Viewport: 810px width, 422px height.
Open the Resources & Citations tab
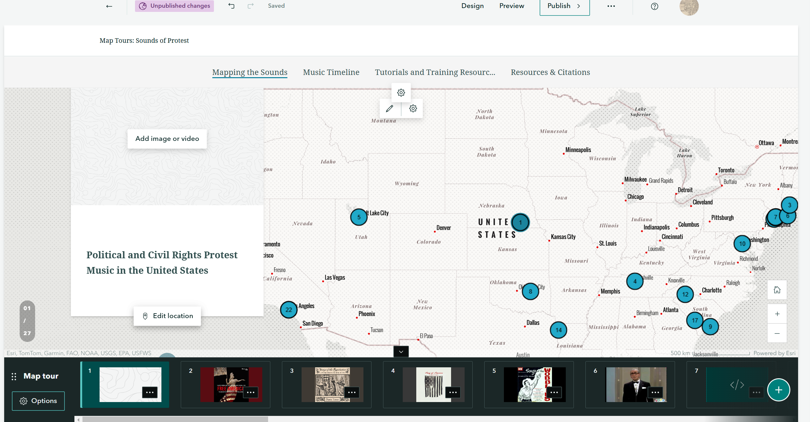tap(550, 72)
